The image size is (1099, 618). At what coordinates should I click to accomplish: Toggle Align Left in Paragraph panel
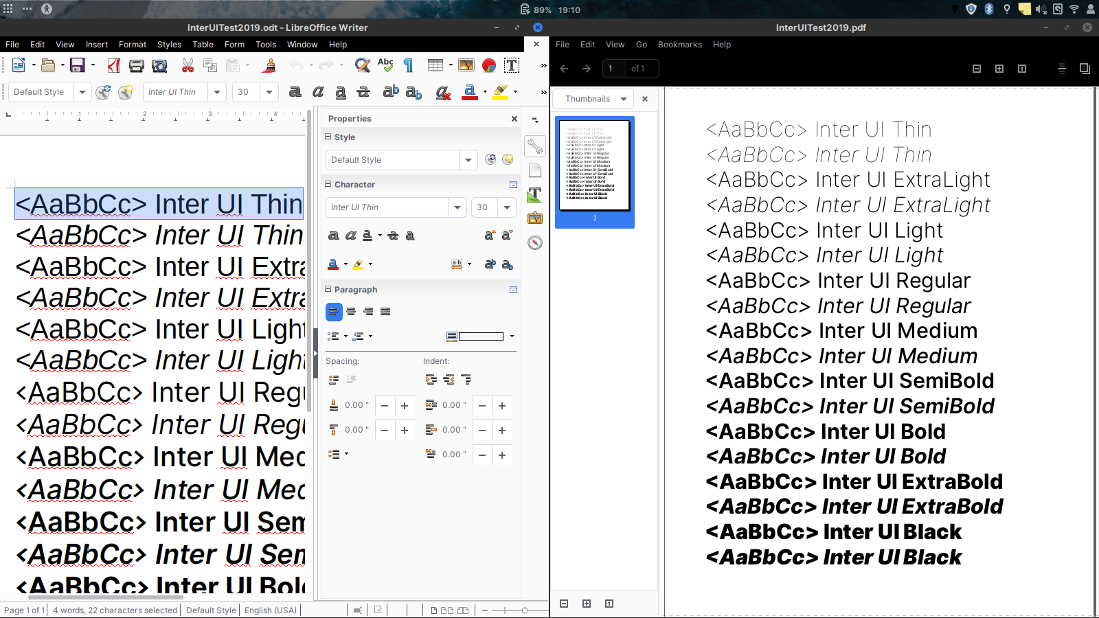[x=334, y=312]
